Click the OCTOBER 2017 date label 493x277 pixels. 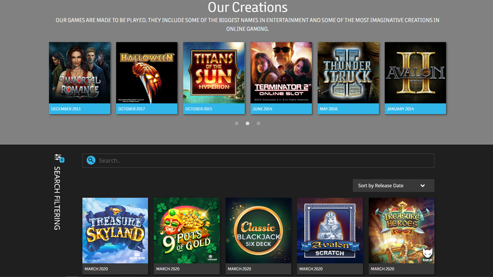132,109
